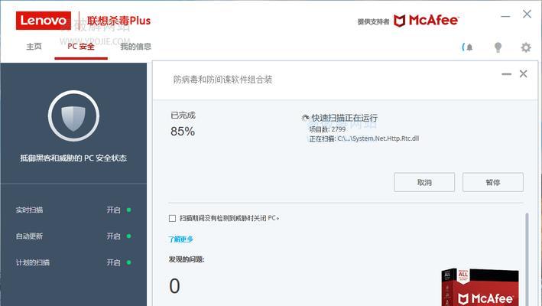Pause the scan with 暂停 button
The width and height of the screenshot is (542, 306).
click(x=493, y=182)
